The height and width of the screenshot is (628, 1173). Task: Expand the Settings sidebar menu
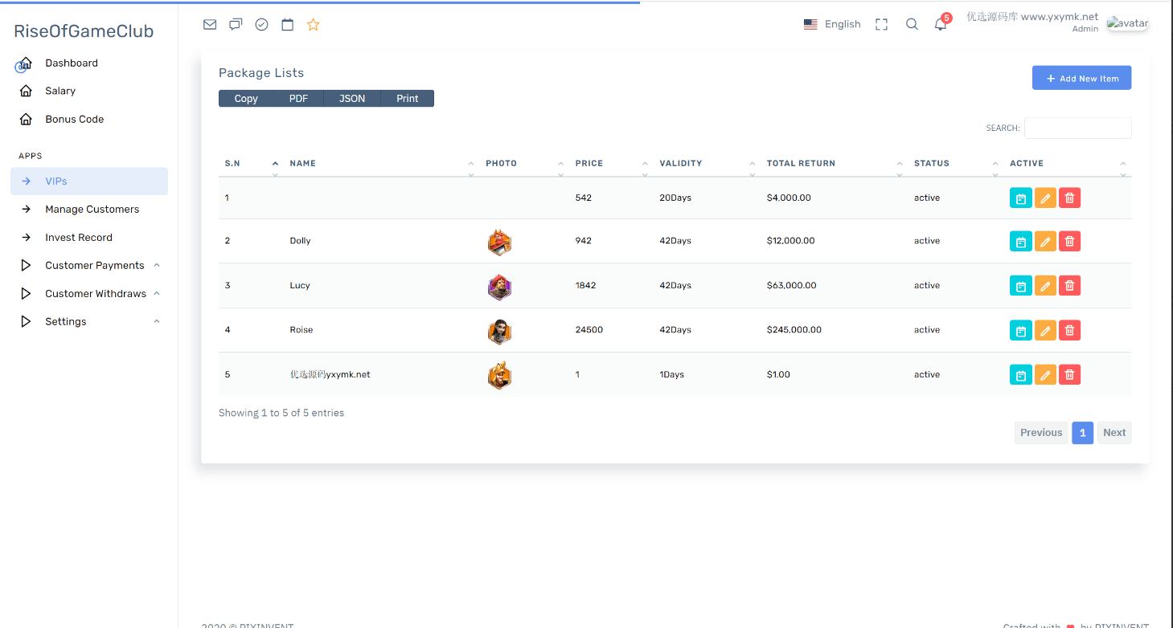pos(66,322)
